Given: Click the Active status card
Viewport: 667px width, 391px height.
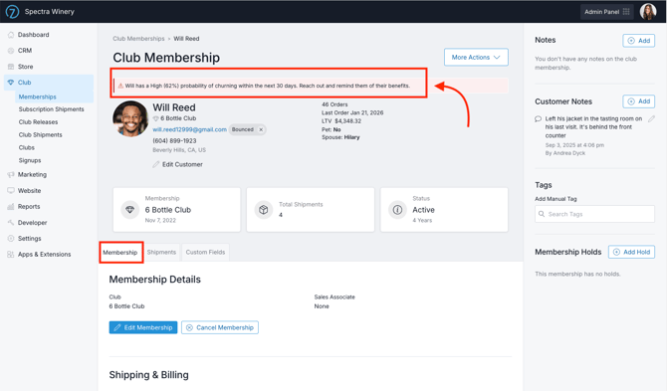Looking at the screenshot, I should pyautogui.click(x=444, y=210).
